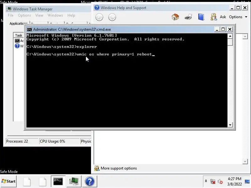Click the Task column header
The width and height of the screenshot is (251, 188).
[19, 35]
